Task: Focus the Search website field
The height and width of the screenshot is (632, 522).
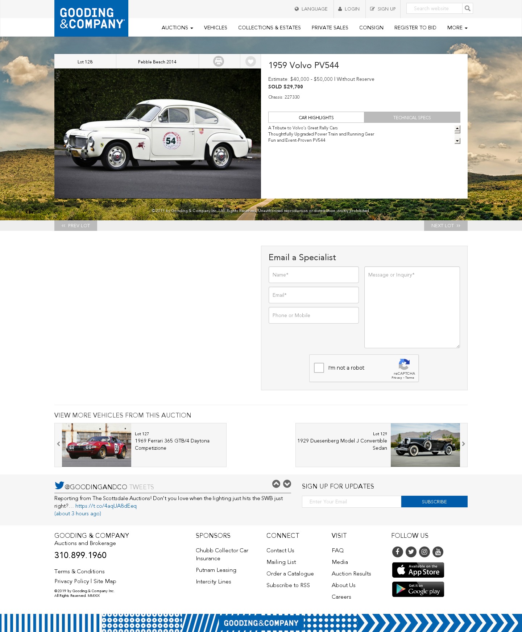Action: [x=434, y=8]
